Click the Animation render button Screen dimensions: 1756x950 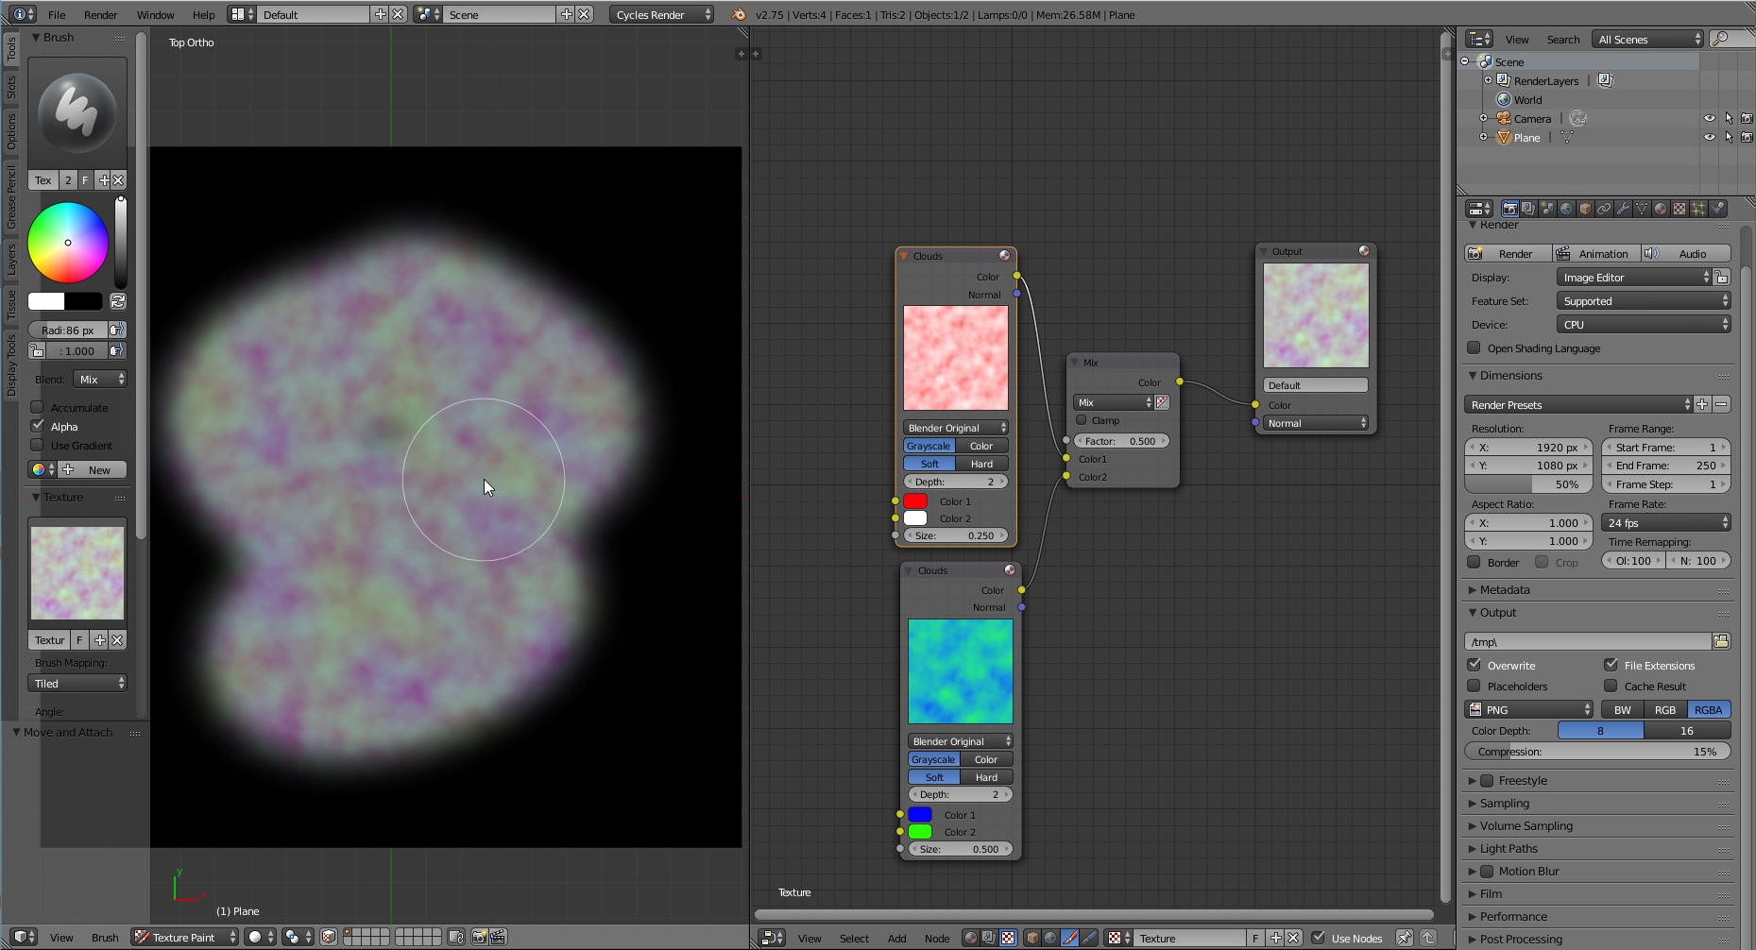[x=1594, y=253]
